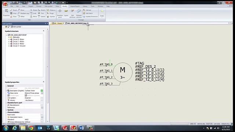Image resolution: width=235 pixels, height=132 pixels.
Task: Select the Erase tool
Action: [x=13, y=16]
